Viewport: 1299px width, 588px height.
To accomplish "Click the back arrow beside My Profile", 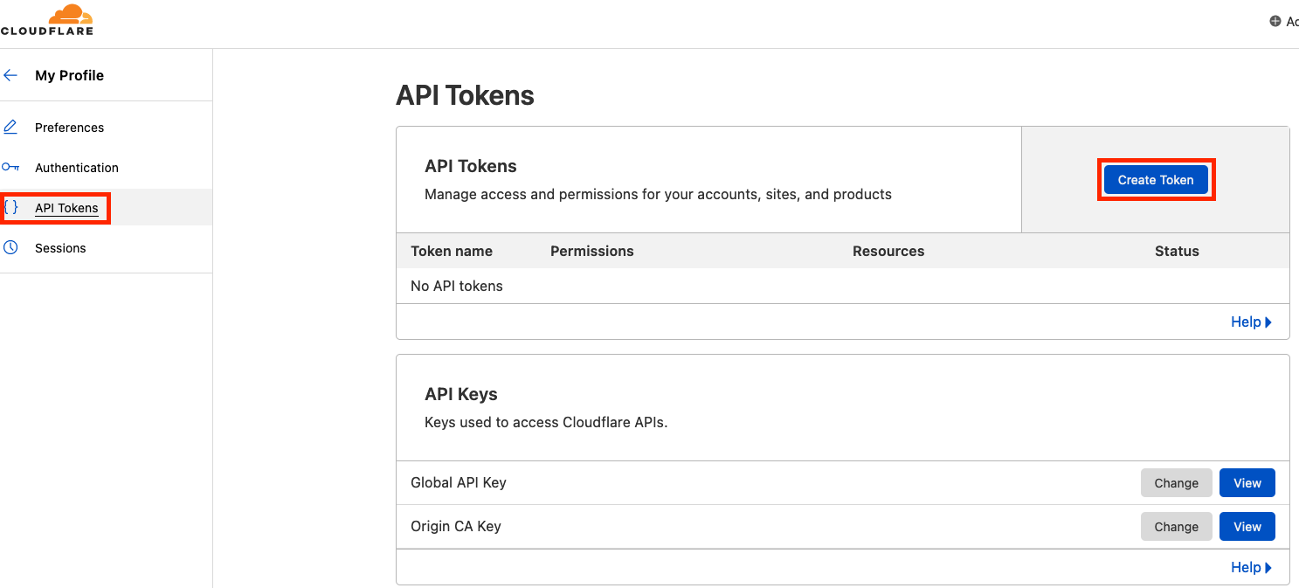I will 10,75.
